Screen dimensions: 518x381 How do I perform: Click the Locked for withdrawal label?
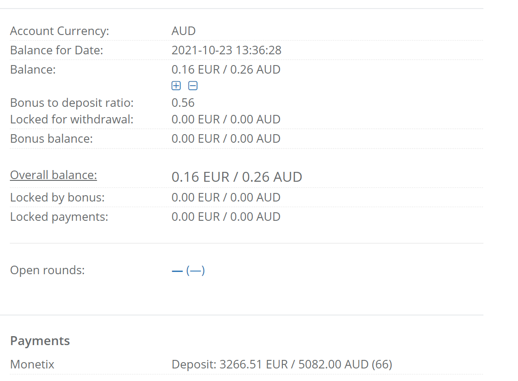coord(72,119)
